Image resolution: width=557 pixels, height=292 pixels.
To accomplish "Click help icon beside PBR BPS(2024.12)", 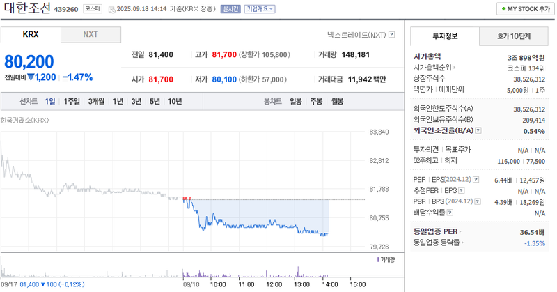I will tap(478, 201).
